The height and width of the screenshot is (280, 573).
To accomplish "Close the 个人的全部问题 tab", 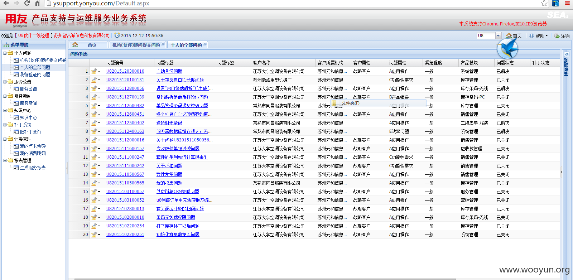I will 205,44.
